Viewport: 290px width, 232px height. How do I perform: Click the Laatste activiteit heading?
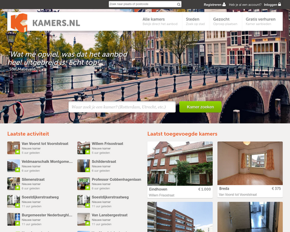28,134
